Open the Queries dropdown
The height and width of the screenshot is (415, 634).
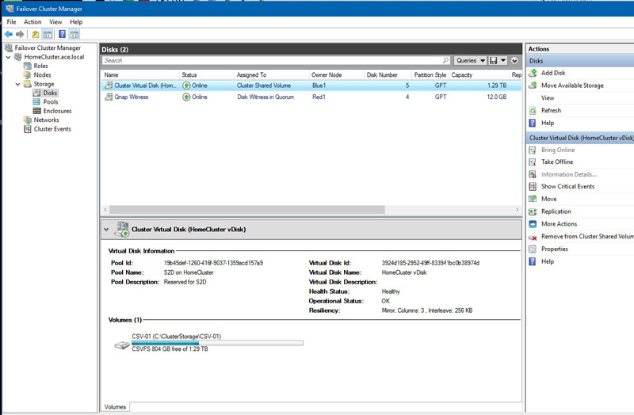(471, 60)
